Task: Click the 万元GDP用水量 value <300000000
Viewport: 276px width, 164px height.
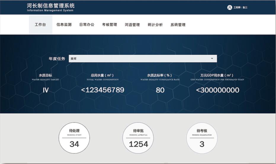Action: 217,90
